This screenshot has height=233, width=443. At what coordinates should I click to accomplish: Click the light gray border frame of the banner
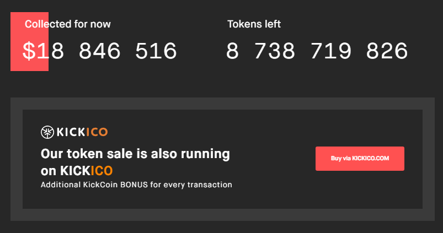222,104
